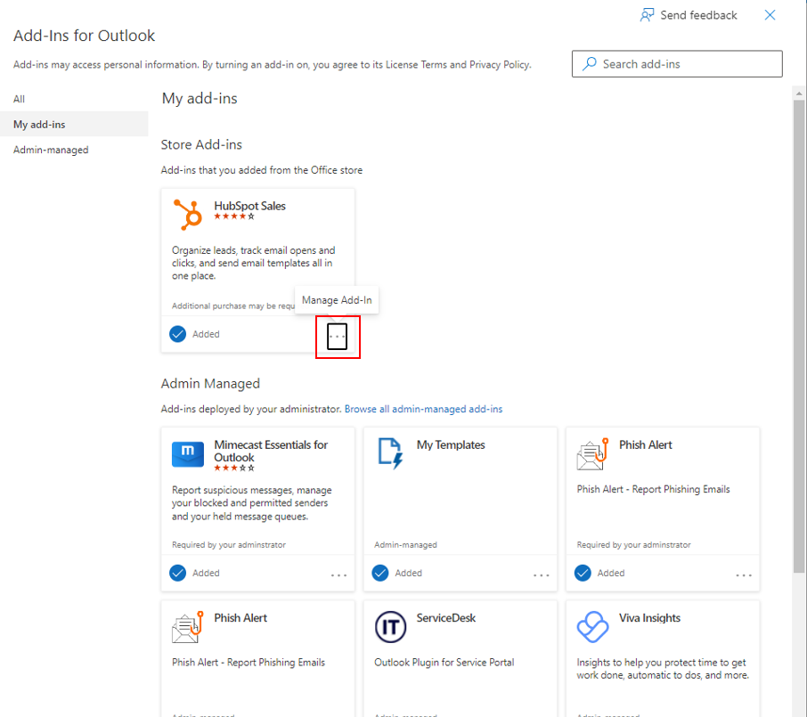
Task: Toggle the Added checkmark for HubSpot Sales
Action: (x=178, y=334)
